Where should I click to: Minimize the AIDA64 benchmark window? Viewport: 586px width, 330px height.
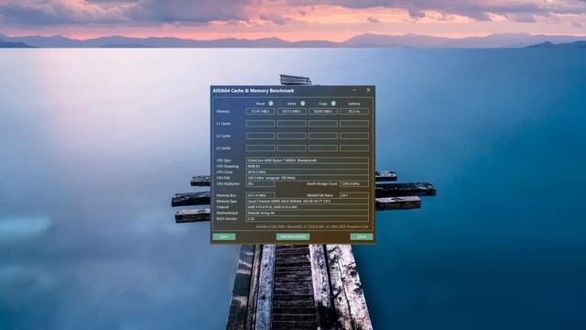point(354,90)
